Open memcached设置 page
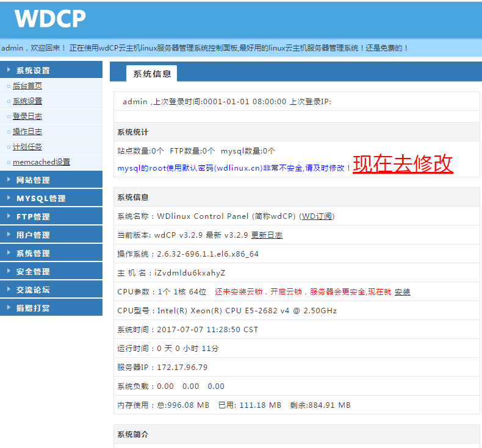This screenshot has width=482, height=448. click(x=41, y=162)
